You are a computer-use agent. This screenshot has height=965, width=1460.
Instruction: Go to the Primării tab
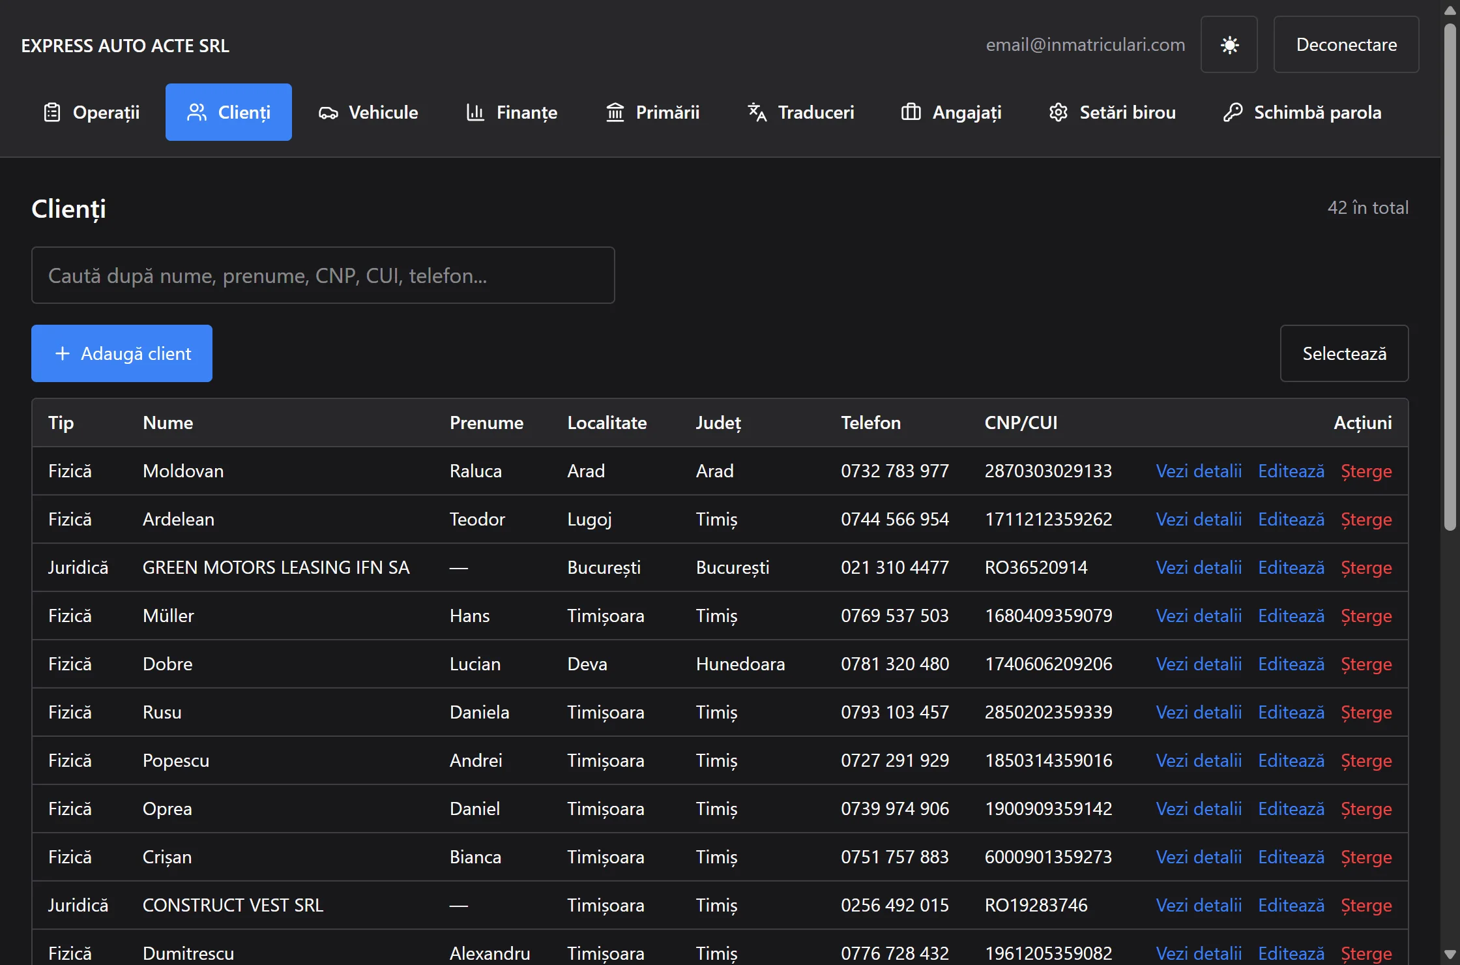[652, 112]
